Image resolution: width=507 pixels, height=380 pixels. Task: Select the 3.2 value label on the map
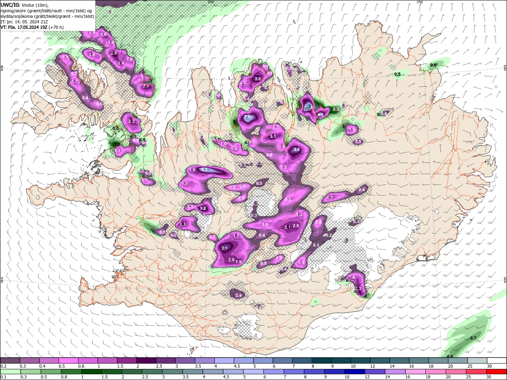click(x=203, y=208)
